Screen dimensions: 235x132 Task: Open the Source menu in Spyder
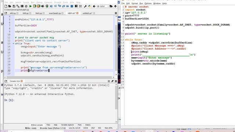(x=26, y=3)
